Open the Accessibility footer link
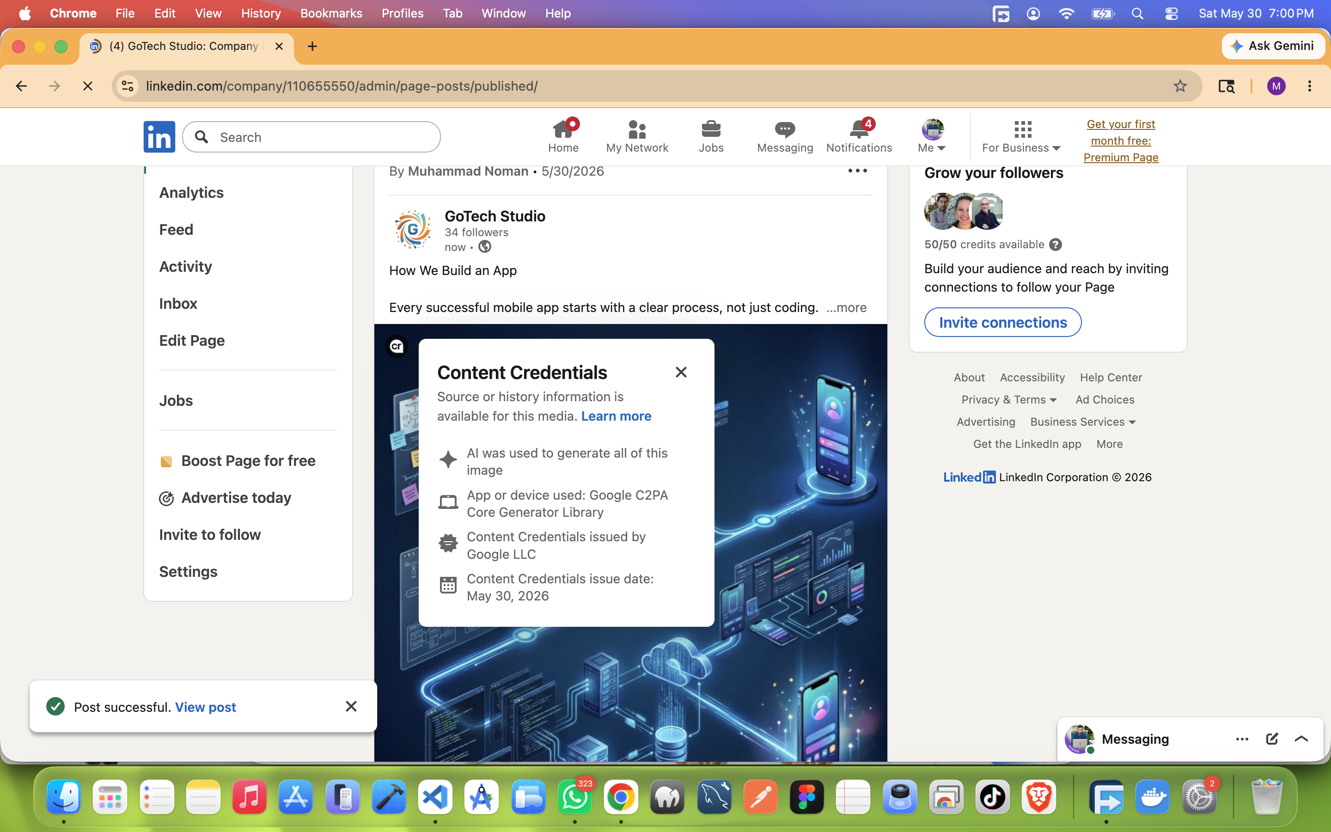The height and width of the screenshot is (832, 1331). point(1032,378)
